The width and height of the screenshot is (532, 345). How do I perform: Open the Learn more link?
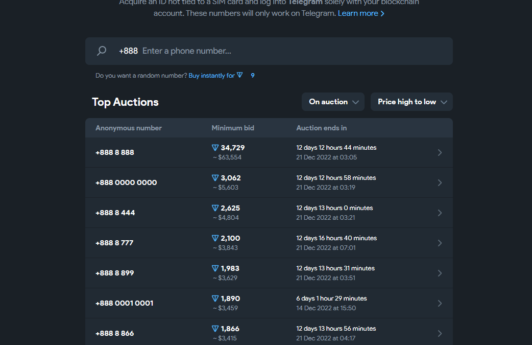point(361,13)
